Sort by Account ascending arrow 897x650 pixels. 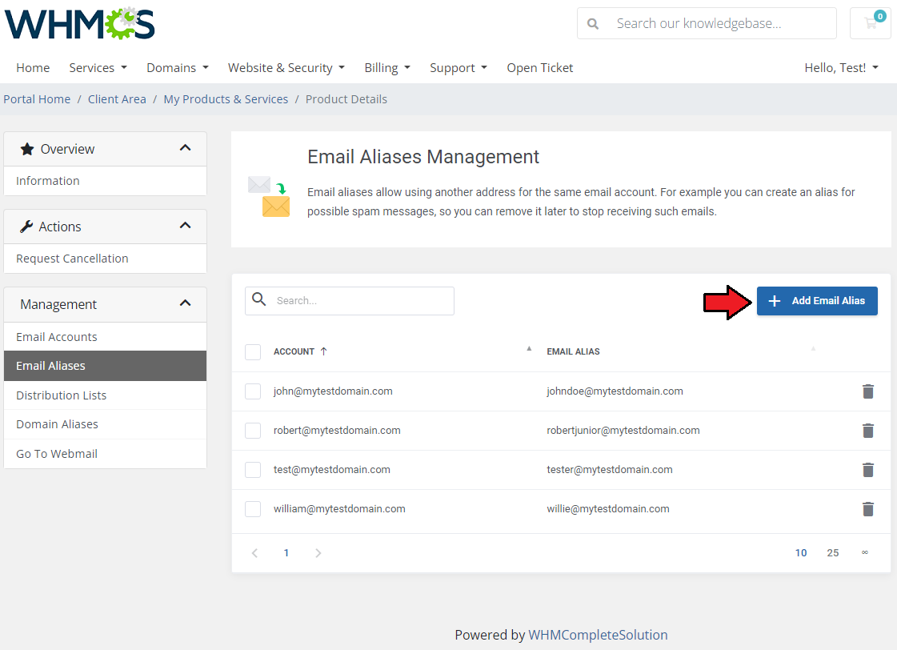point(324,351)
